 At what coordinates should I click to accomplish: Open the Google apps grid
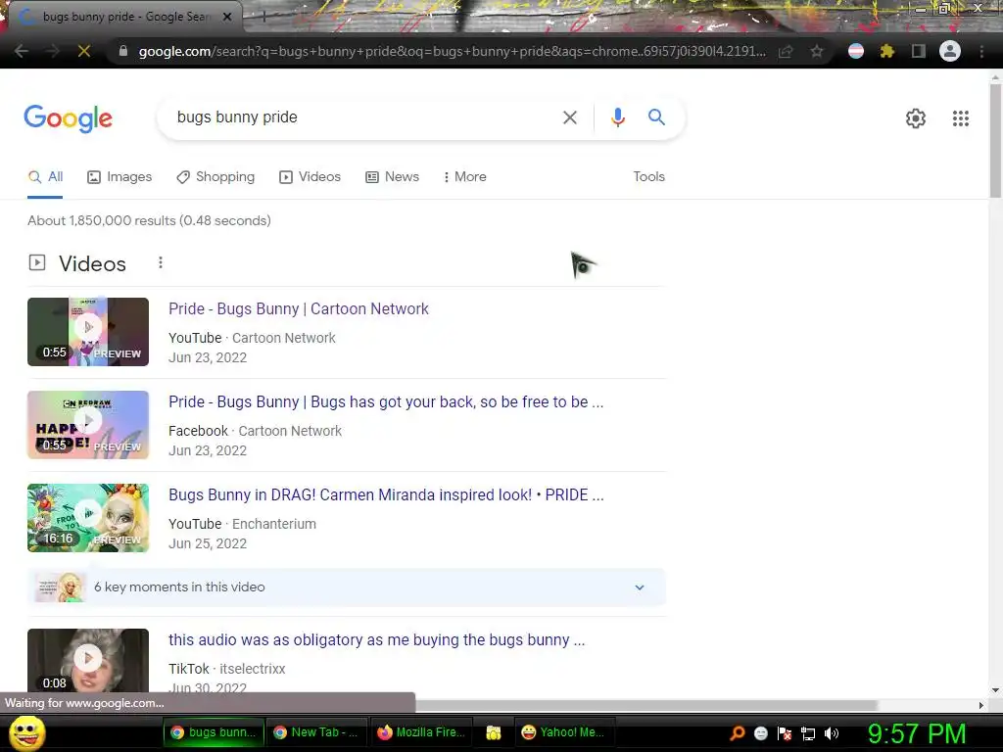click(x=960, y=118)
